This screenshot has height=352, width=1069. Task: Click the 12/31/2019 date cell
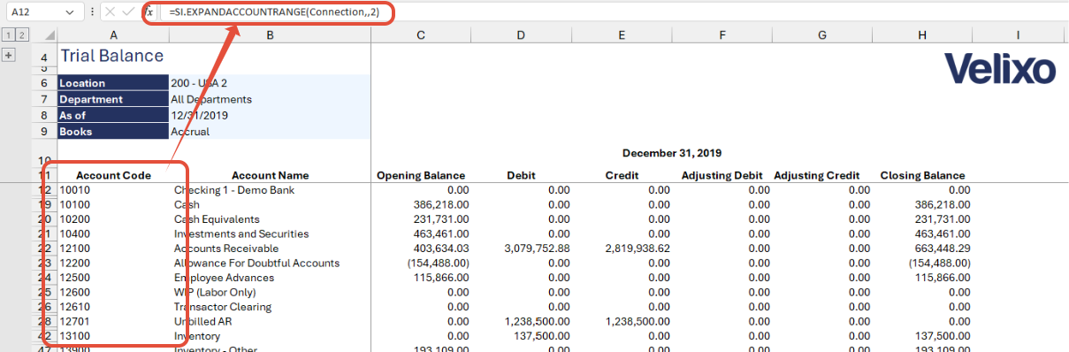coord(270,115)
